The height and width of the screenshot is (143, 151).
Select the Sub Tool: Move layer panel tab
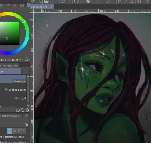point(9,66)
